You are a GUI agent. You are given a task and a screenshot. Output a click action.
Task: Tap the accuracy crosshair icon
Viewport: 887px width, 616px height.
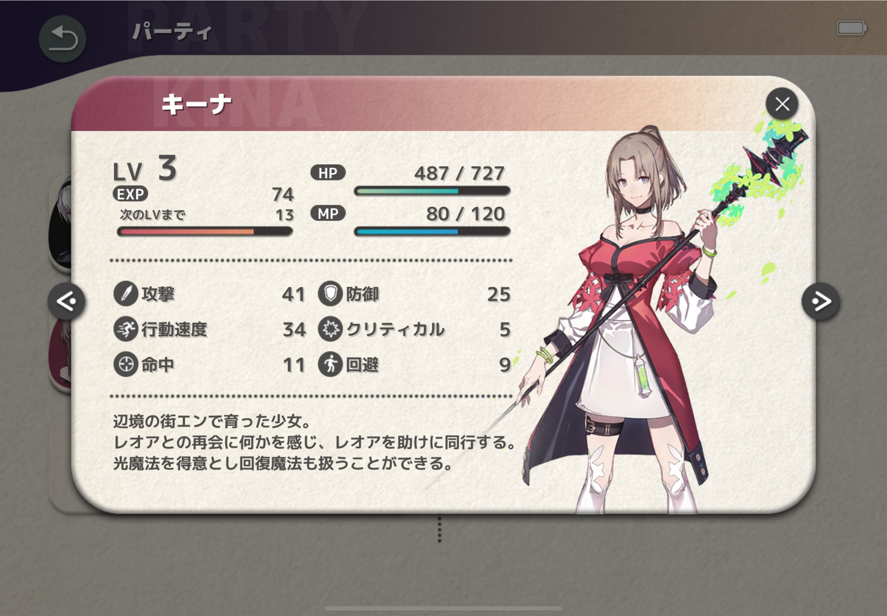pyautogui.click(x=126, y=364)
